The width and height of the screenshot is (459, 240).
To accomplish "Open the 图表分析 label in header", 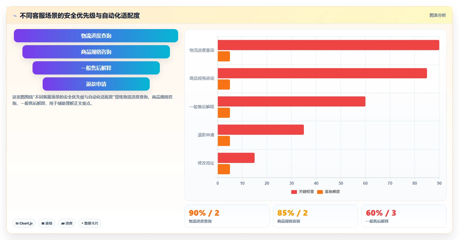I will pos(438,15).
